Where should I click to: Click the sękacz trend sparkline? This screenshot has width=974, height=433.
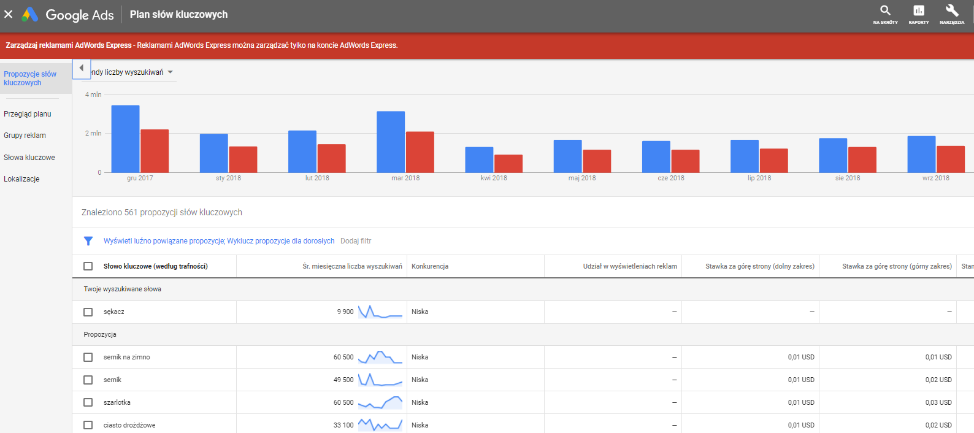(x=380, y=312)
